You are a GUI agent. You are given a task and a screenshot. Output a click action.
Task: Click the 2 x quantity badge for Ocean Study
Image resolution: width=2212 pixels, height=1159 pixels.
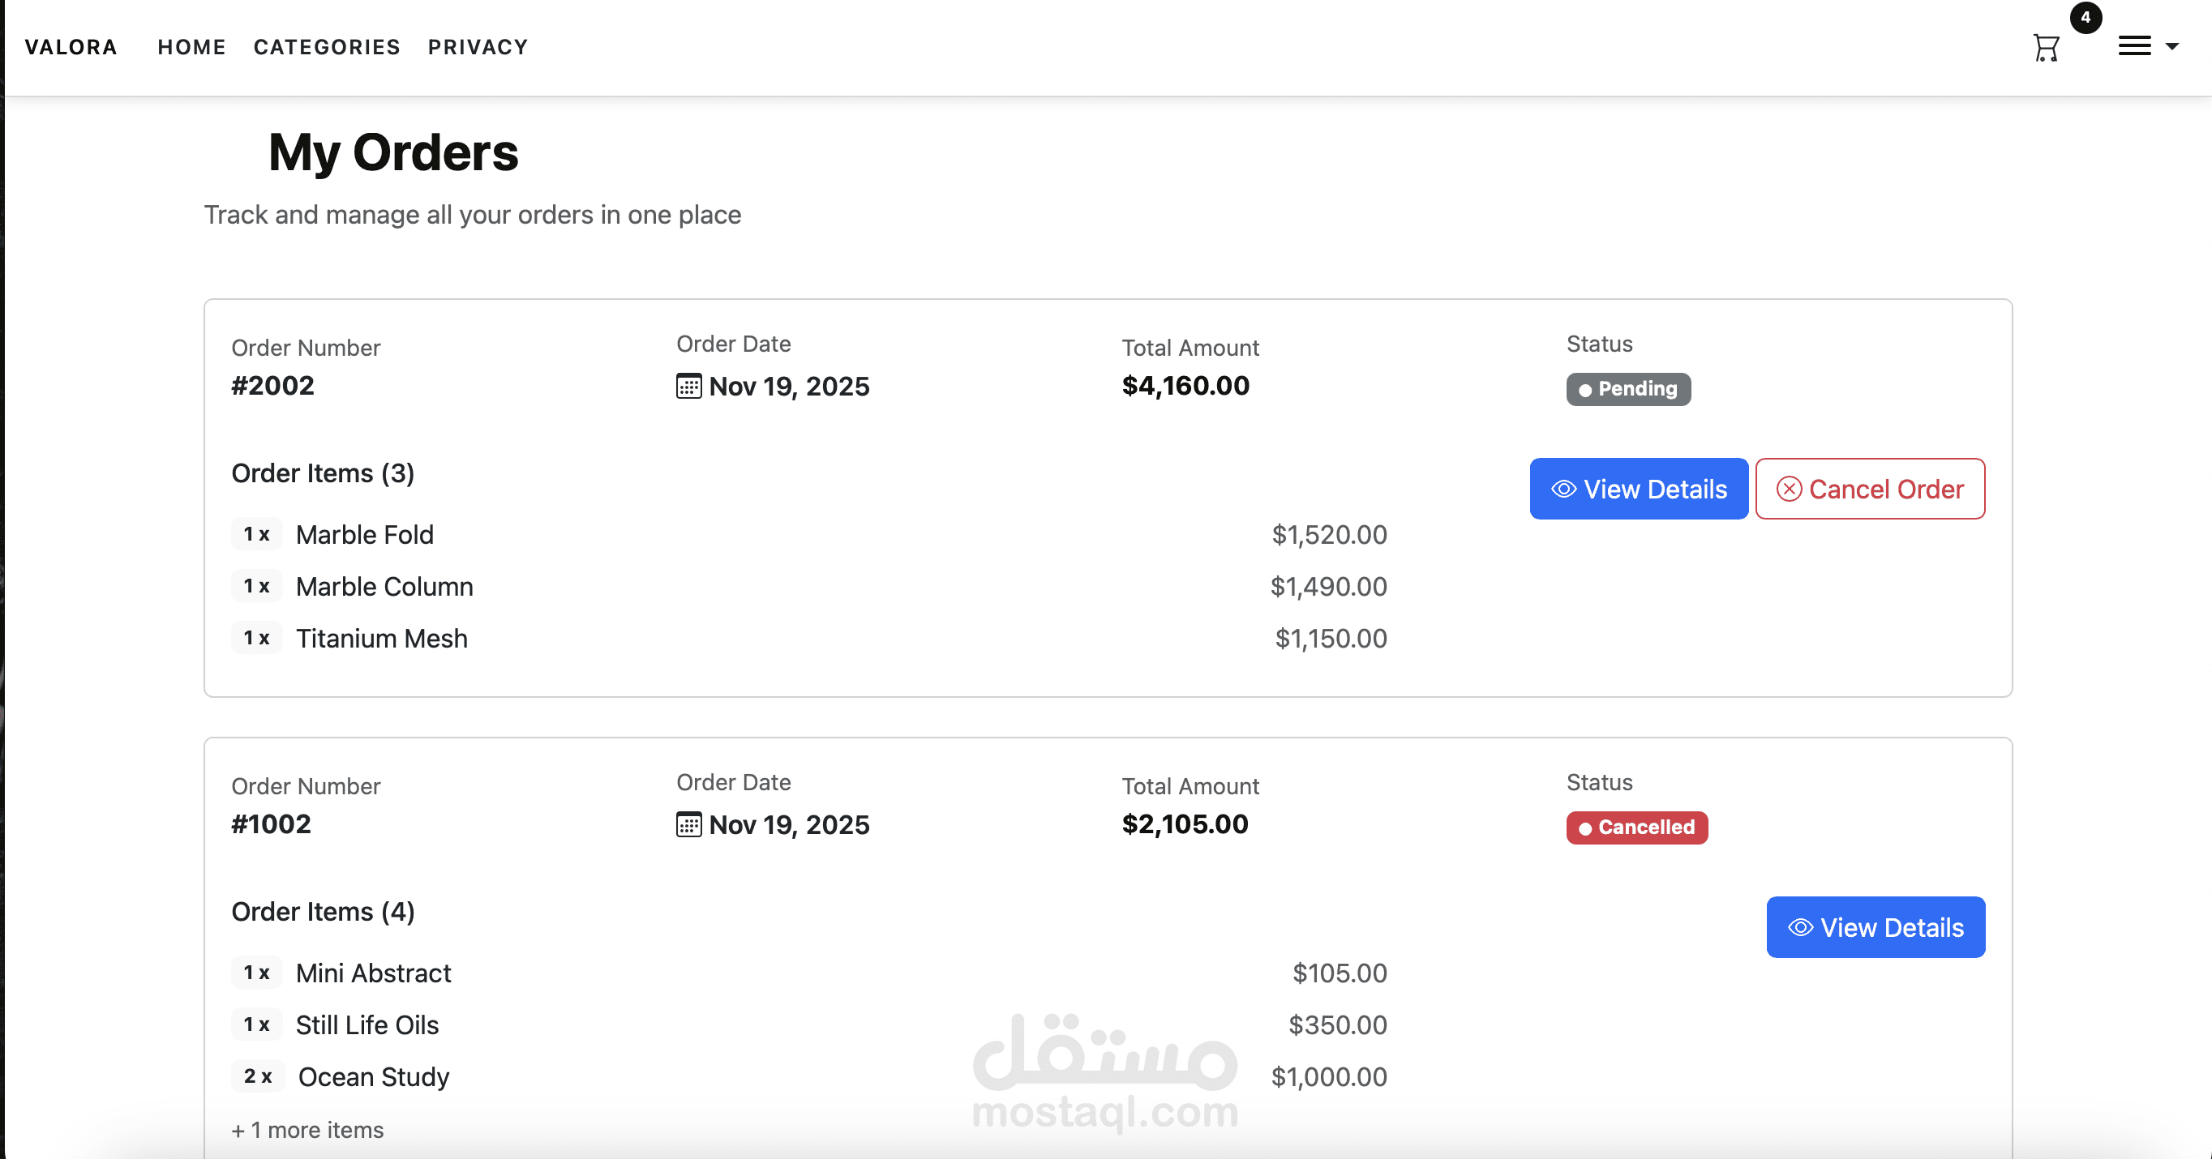coord(257,1076)
